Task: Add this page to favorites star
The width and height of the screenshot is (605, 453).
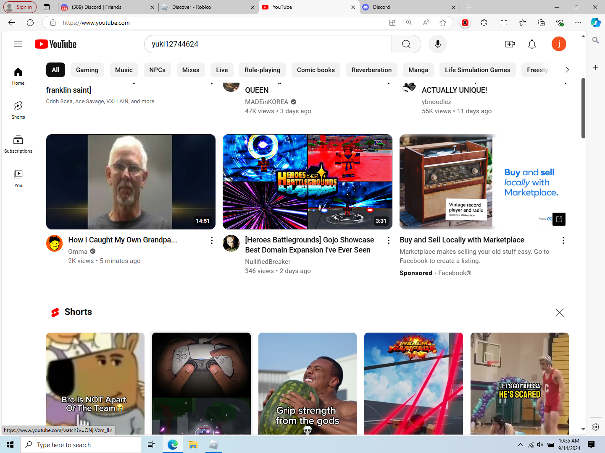Action: pyautogui.click(x=443, y=23)
